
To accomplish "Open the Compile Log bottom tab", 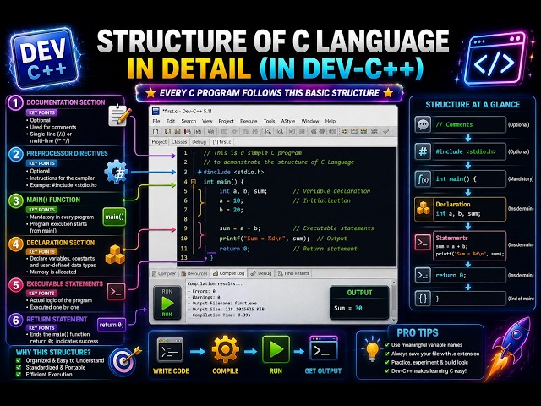I will (229, 273).
